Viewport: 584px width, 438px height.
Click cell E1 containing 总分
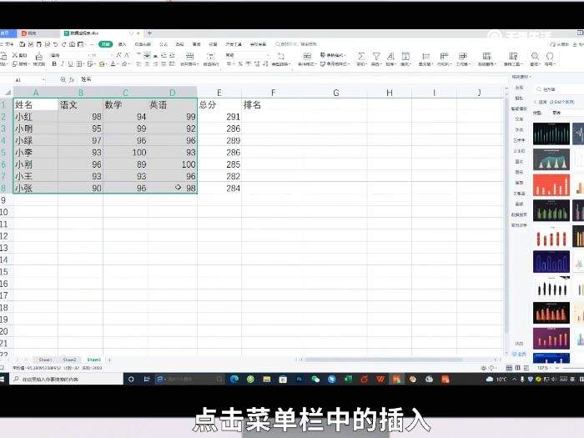[x=219, y=104]
